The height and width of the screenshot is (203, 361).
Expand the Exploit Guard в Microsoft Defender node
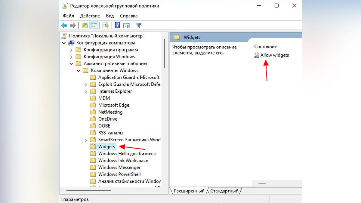(86, 85)
